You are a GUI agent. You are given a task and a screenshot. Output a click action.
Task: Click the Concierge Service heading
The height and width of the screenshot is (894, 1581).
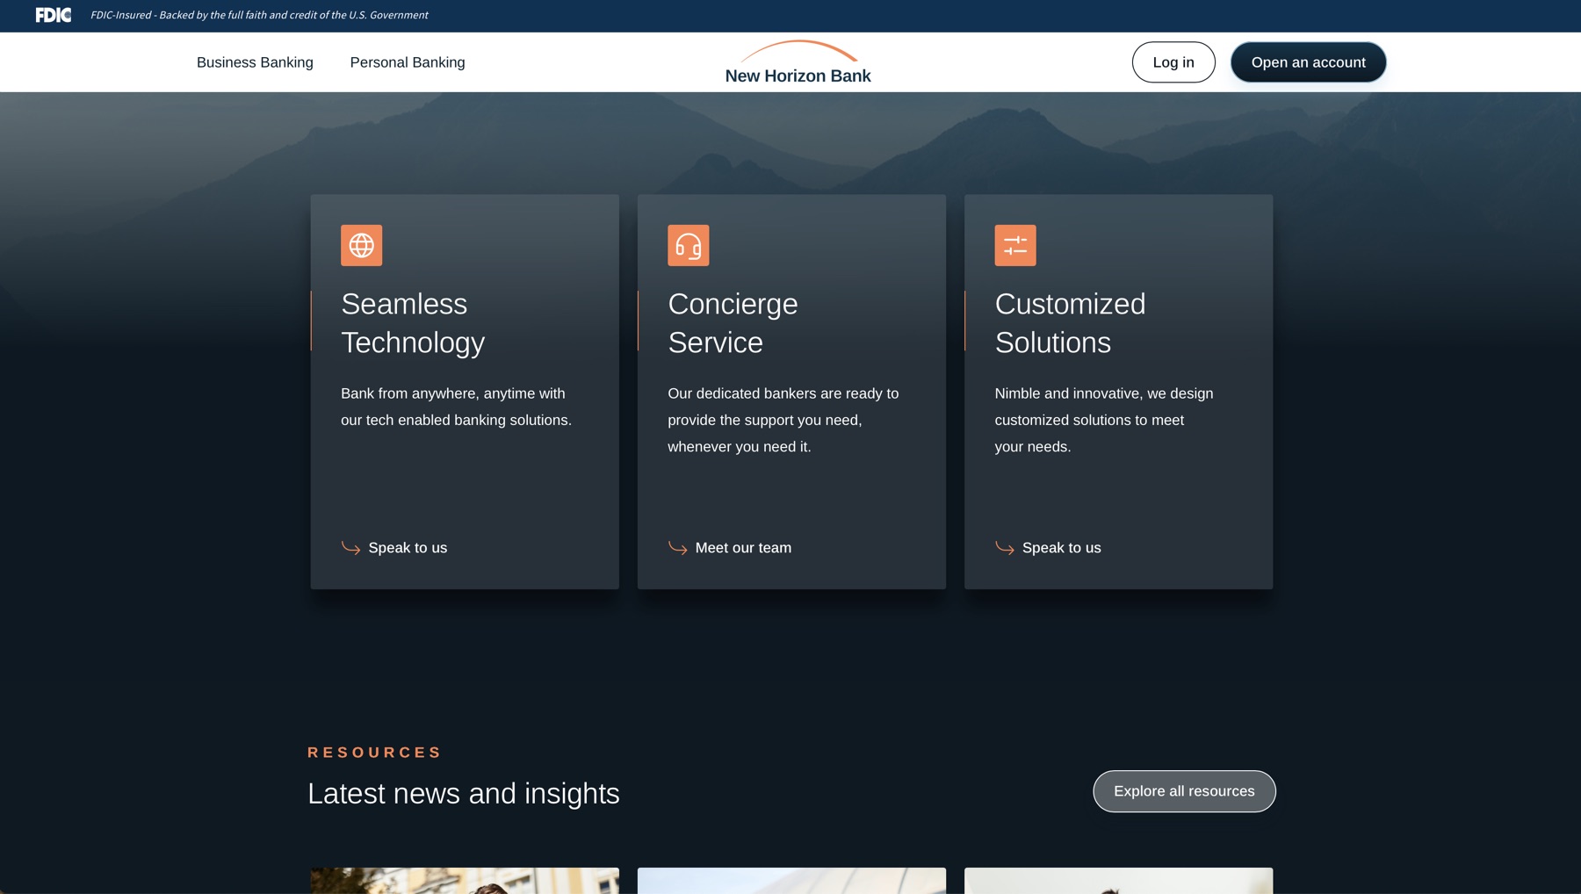pyautogui.click(x=733, y=323)
